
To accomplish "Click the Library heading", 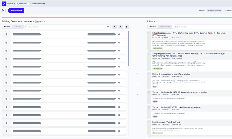I will click(x=151, y=21).
